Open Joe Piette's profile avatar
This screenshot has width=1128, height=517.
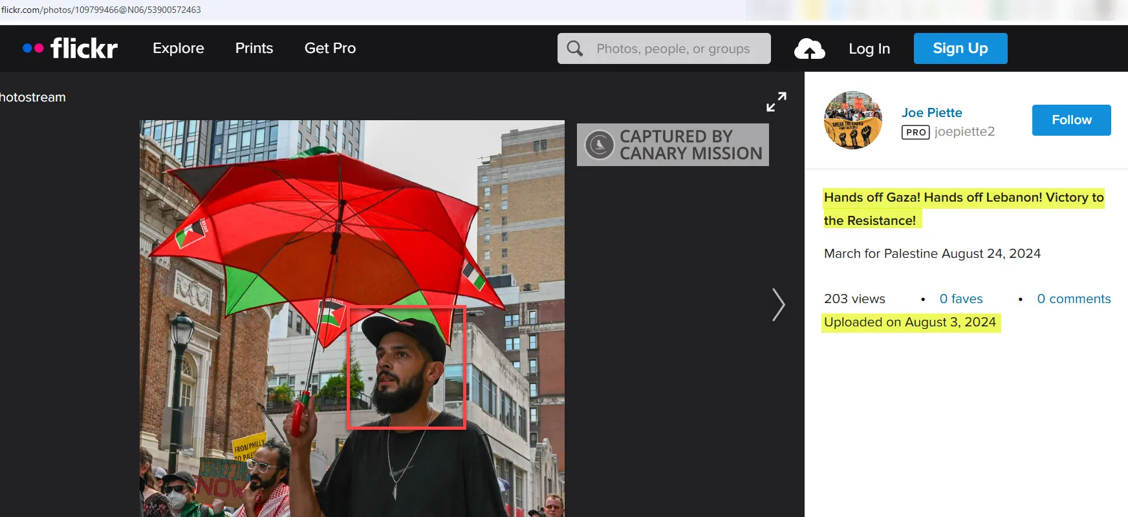(x=852, y=120)
